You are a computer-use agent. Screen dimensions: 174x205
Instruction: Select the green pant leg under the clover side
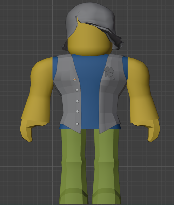[x=106, y=167]
